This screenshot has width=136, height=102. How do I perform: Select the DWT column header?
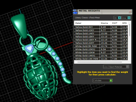[116, 23]
